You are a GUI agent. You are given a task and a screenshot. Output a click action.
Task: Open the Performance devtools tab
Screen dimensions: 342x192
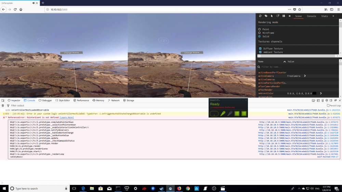tap(81, 101)
